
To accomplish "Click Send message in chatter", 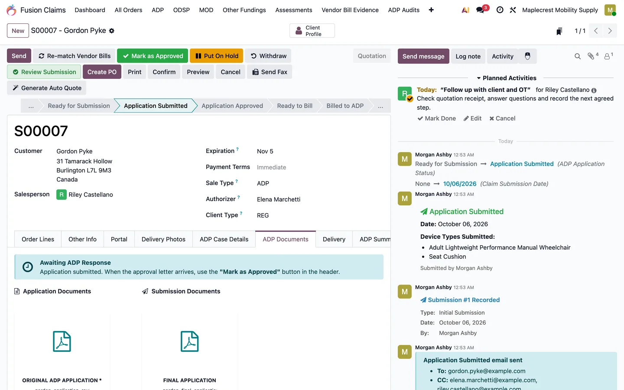I will click(x=423, y=56).
